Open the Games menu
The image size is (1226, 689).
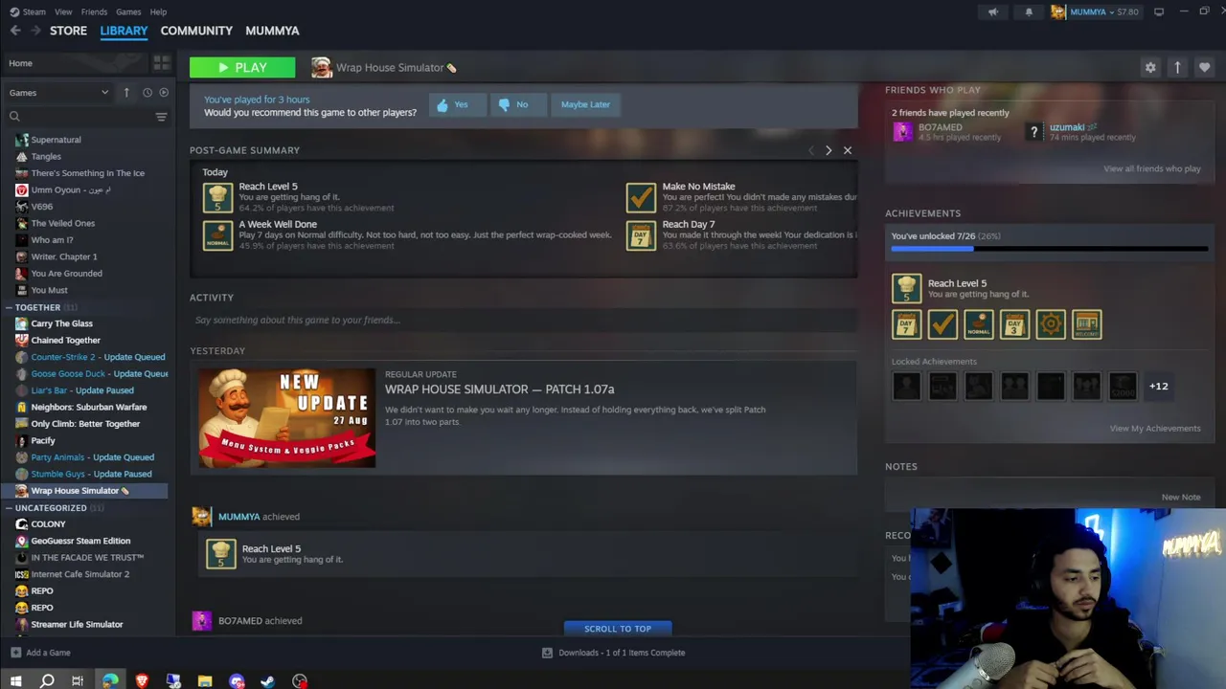click(x=128, y=11)
